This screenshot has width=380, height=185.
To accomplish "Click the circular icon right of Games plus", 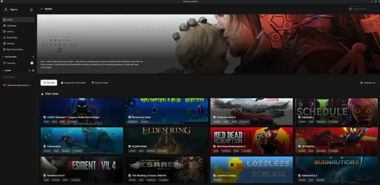I will click(33, 70).
